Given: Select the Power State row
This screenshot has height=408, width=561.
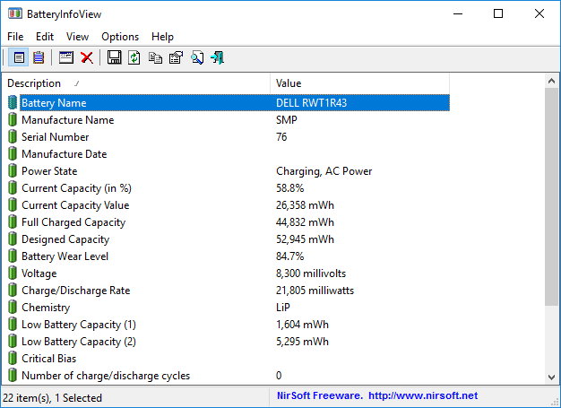Looking at the screenshot, I should pyautogui.click(x=229, y=171).
